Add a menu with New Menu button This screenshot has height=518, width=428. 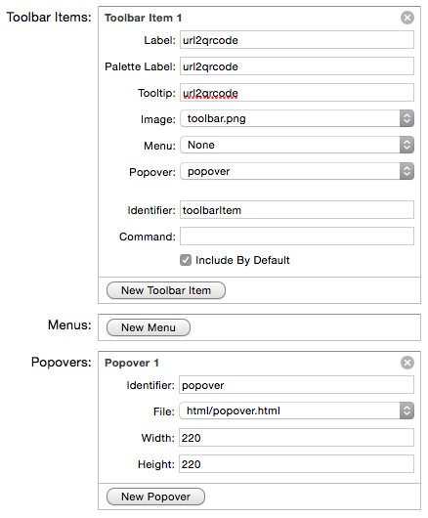149,327
